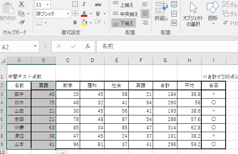Click the average cell 59.2

coord(189,144)
